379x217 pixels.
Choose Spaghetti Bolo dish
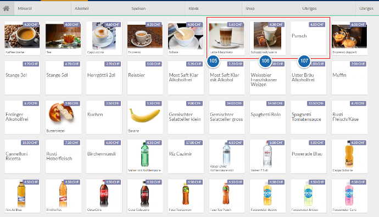click(x=267, y=117)
